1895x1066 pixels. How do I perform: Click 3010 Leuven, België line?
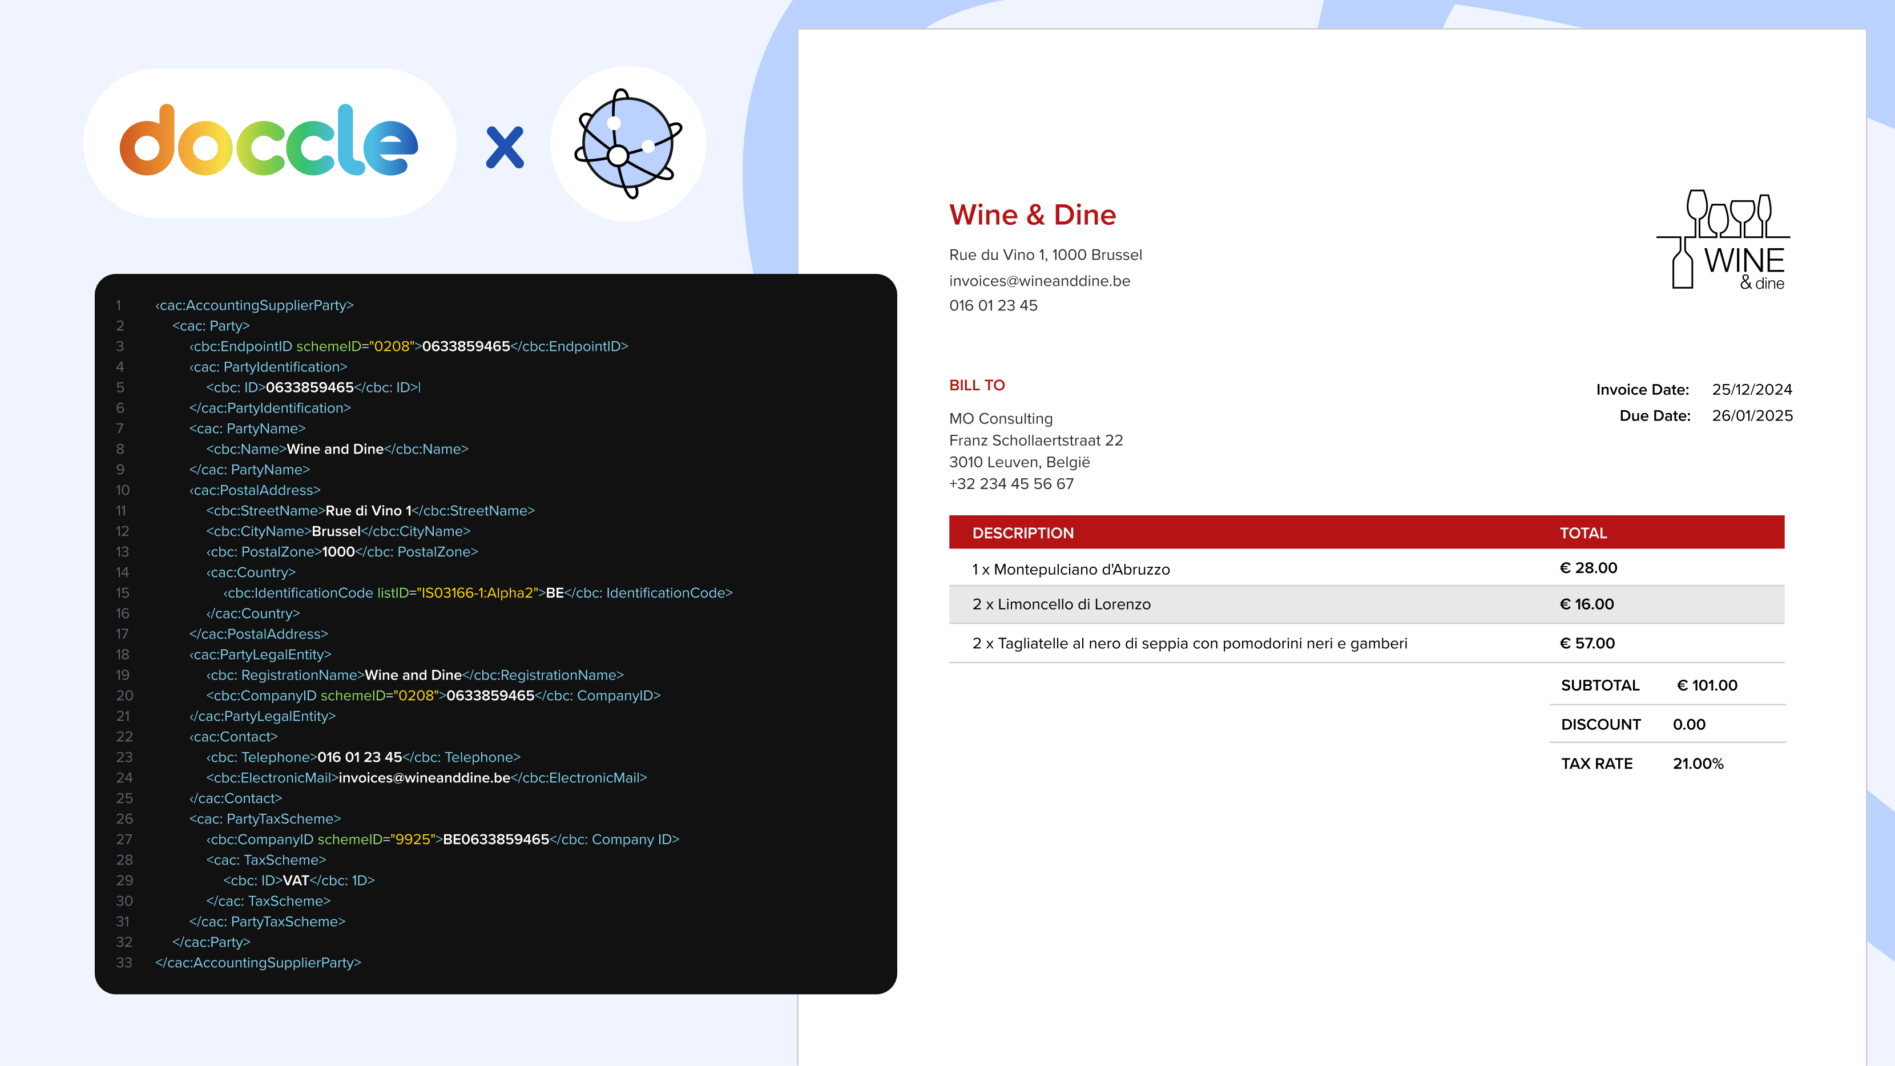pos(1019,462)
